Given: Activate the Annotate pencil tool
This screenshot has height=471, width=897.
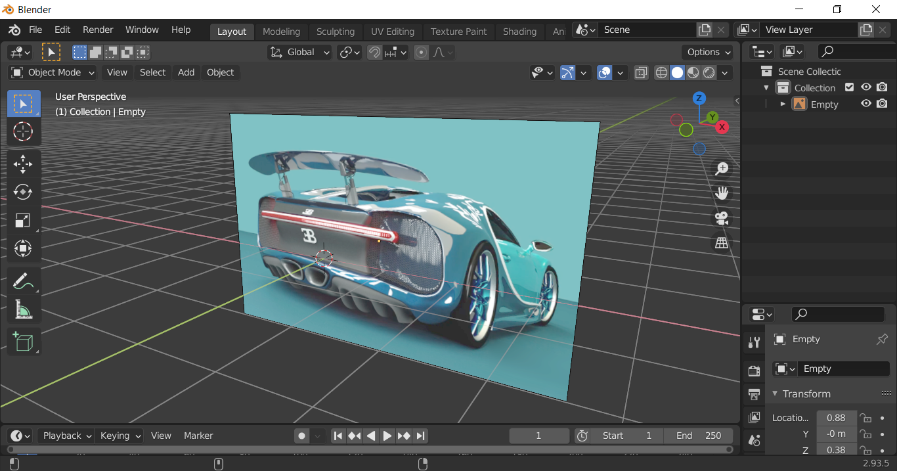Looking at the screenshot, I should 23,281.
